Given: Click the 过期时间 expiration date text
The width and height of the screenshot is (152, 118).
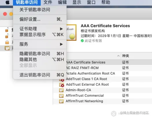Looking at the screenshot, I should [116, 36].
